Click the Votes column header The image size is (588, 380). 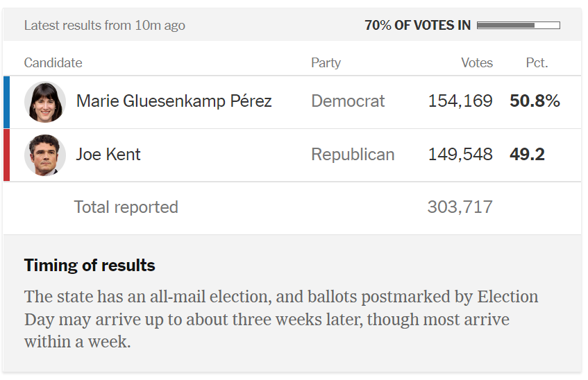[x=477, y=62]
